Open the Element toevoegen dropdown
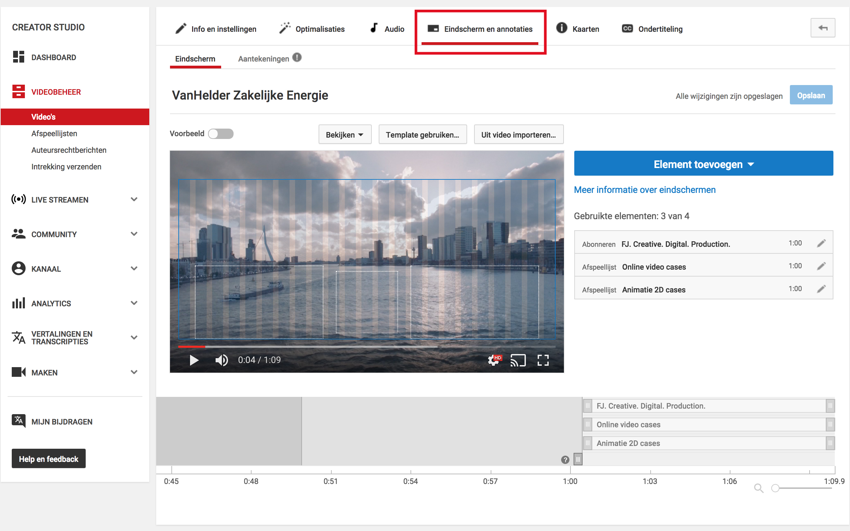The width and height of the screenshot is (850, 531). pyautogui.click(x=703, y=164)
